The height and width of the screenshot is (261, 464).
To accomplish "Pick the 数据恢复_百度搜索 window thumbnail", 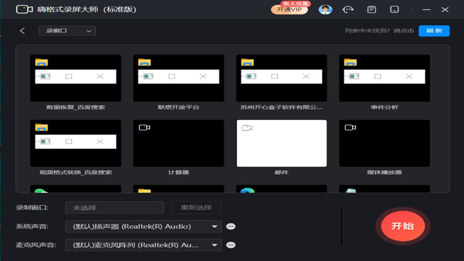I will click(76, 78).
